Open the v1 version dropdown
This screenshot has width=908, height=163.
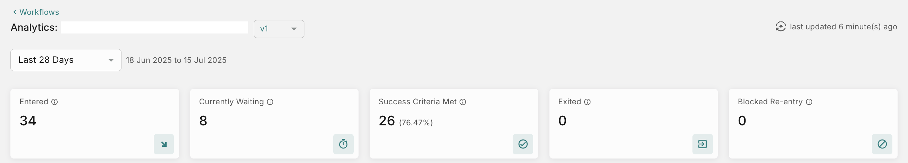279,29
